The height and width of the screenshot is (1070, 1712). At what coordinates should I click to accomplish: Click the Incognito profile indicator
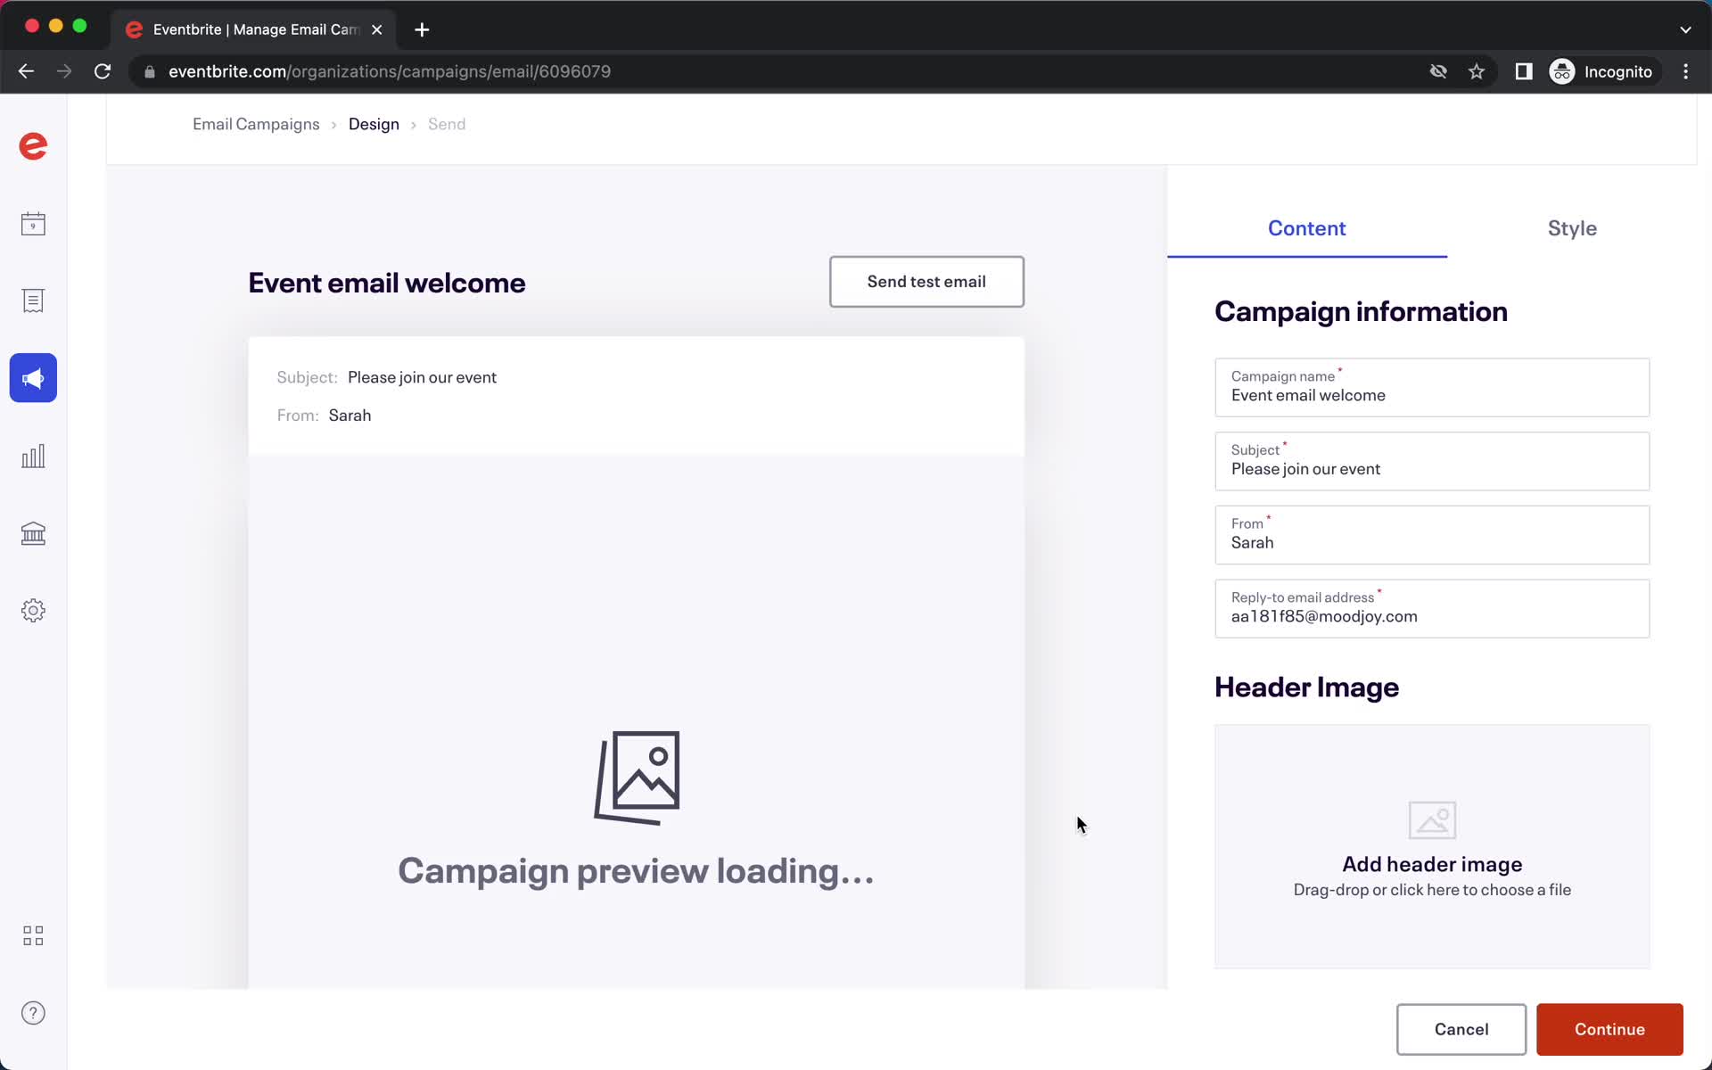1601,71
